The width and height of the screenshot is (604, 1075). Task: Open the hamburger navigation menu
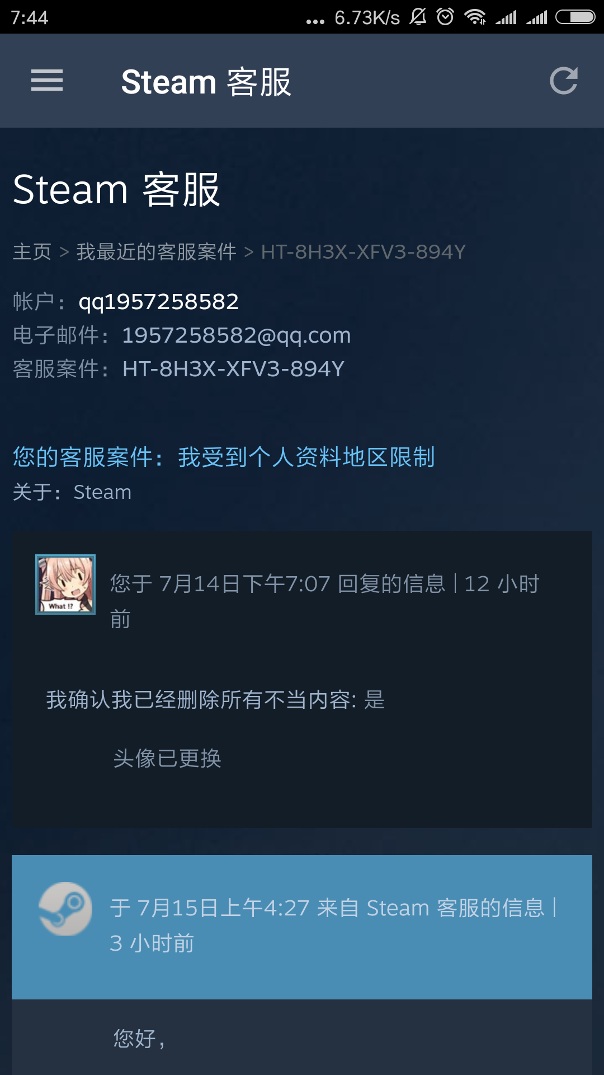coord(47,81)
